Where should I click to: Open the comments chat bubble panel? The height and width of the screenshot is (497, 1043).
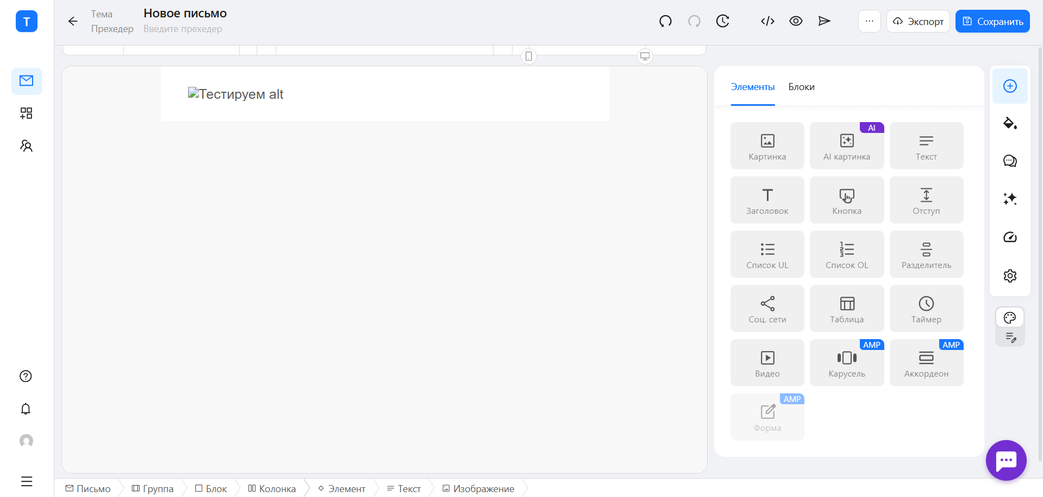point(1010,161)
